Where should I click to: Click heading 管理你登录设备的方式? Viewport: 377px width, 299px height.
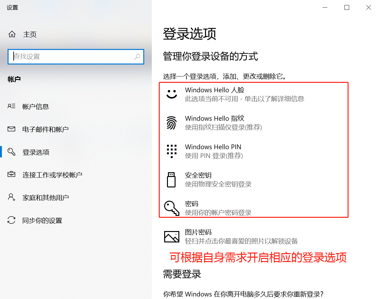click(210, 57)
